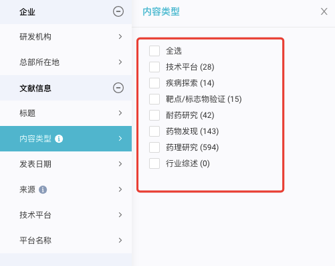
Task: Collapse the 文献信息 section minus icon
Action: tap(118, 88)
